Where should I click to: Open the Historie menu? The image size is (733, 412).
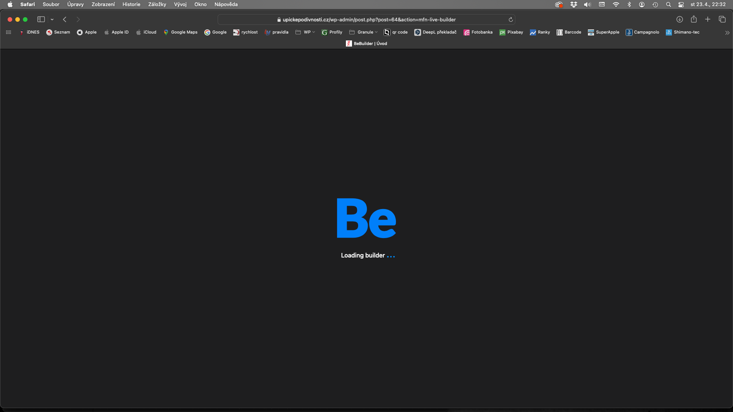click(x=131, y=5)
